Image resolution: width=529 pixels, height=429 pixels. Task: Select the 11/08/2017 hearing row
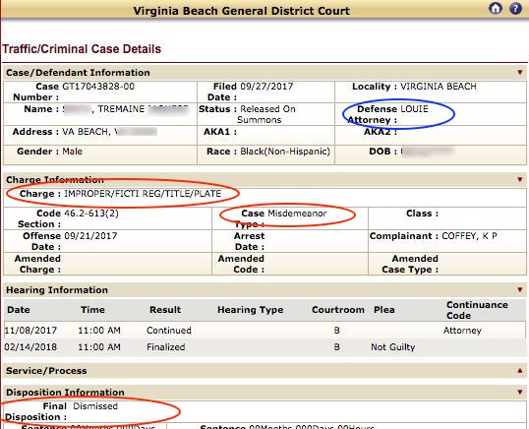point(264,330)
